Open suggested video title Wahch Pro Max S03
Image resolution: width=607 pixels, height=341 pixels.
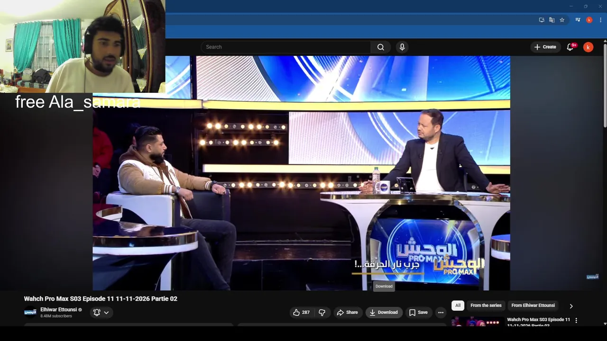[x=539, y=322]
